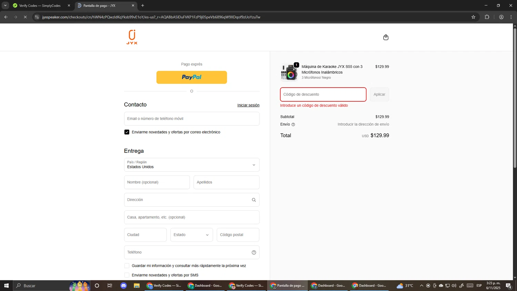Pay with the PayPal express button
517x291 pixels.
[192, 77]
